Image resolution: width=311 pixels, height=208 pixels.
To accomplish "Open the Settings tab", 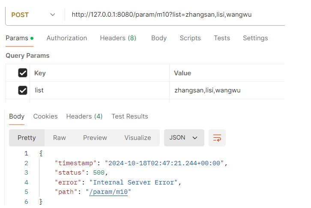I will pos(255,38).
